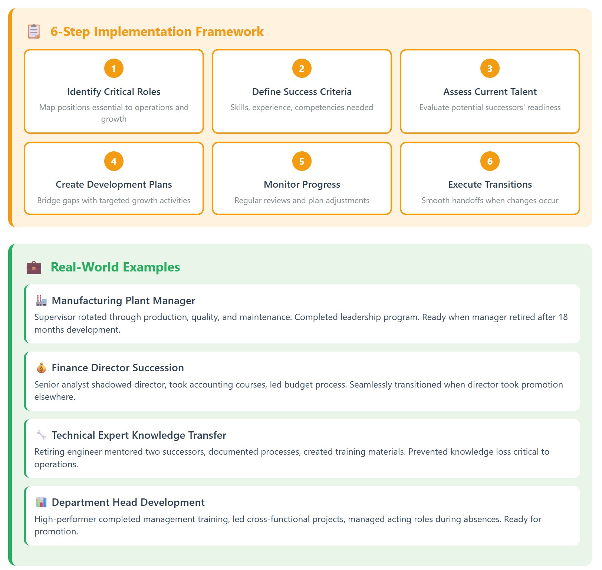The image size is (602, 570).
Task: Click the Assess Current Talent heading
Action: point(490,92)
